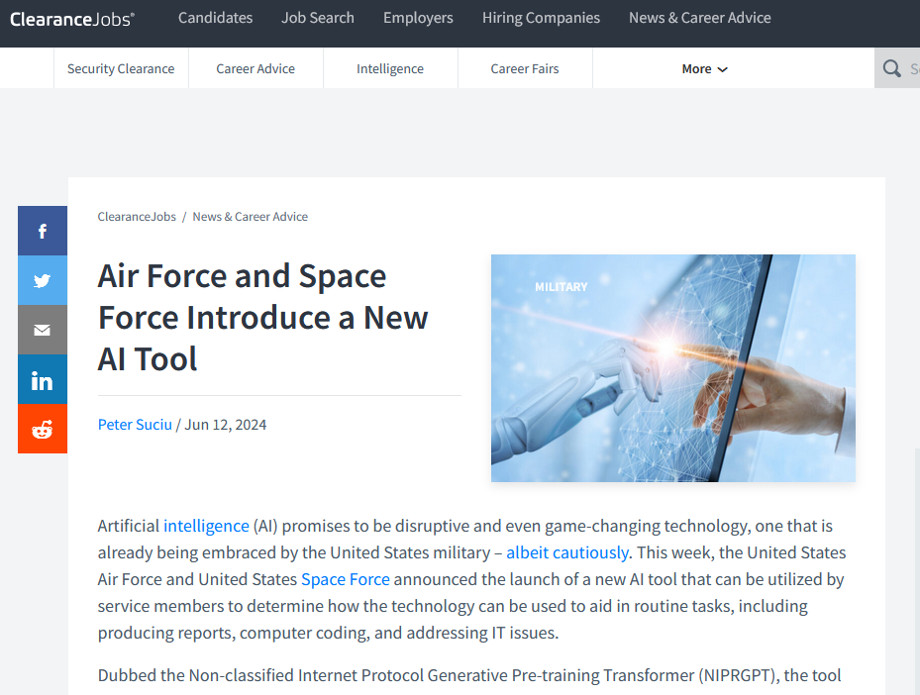Open Candidates in top navigation

[x=215, y=18]
